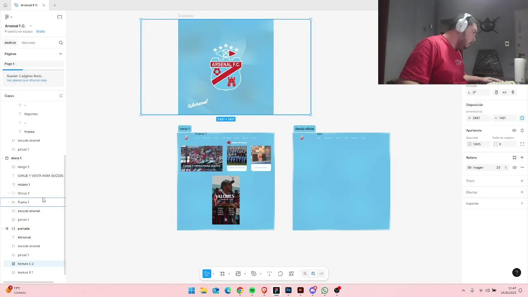Select the Image/shape tool in bottom toolbar
The height and width of the screenshot is (297, 528).
click(238, 274)
